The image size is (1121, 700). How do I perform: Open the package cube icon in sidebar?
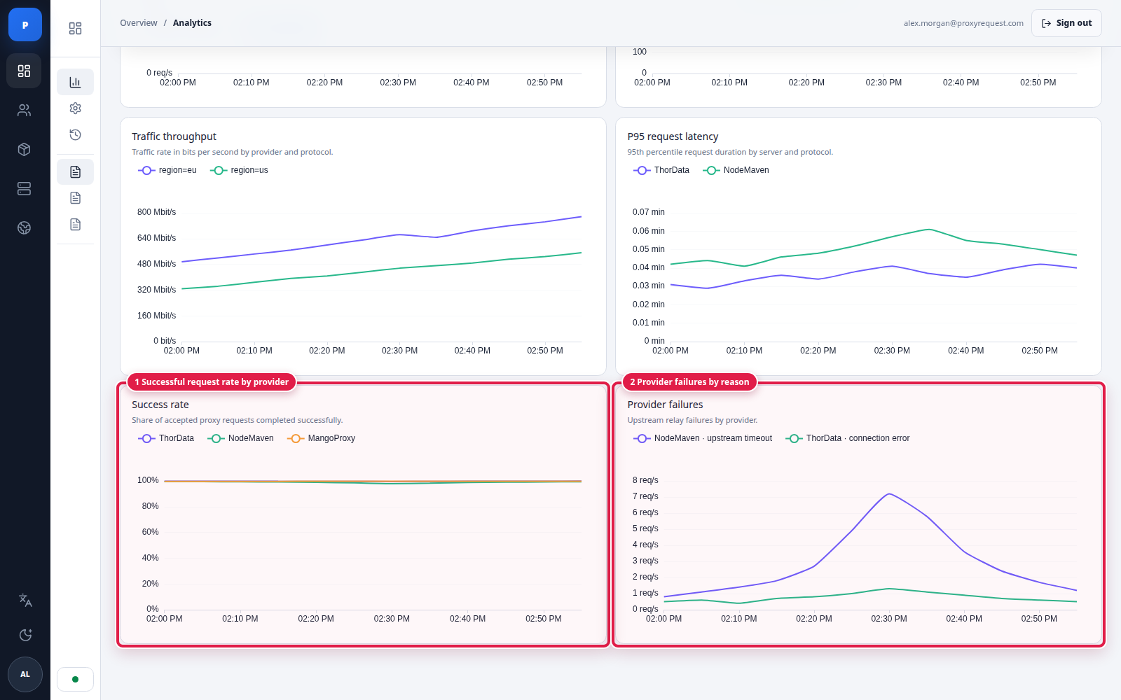click(x=25, y=149)
